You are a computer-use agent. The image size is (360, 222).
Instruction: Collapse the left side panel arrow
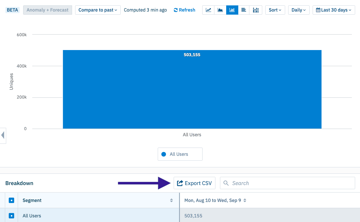tap(3, 136)
